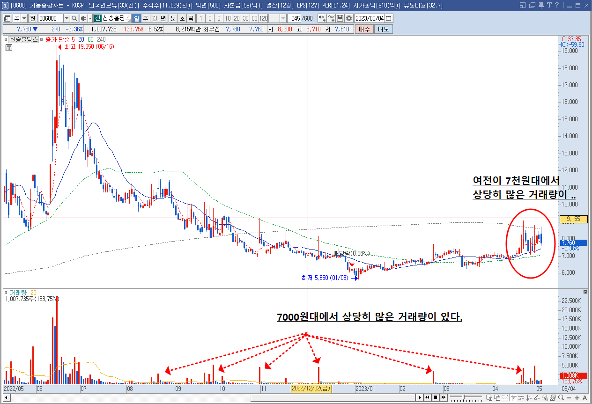Screen dimensions: 592x404
Task: Expand the 주 dropdown at top left
Action: (x=23, y=18)
